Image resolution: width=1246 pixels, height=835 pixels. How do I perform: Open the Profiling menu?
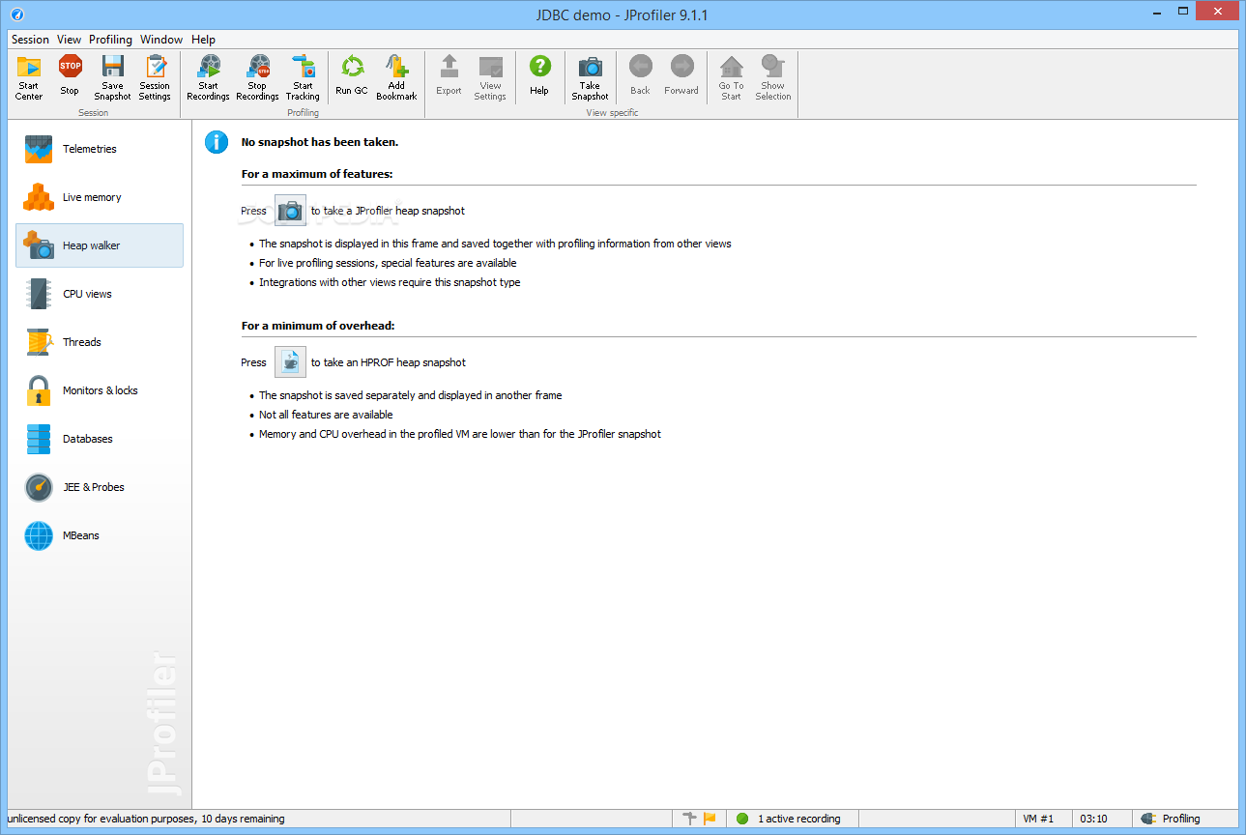pos(110,40)
